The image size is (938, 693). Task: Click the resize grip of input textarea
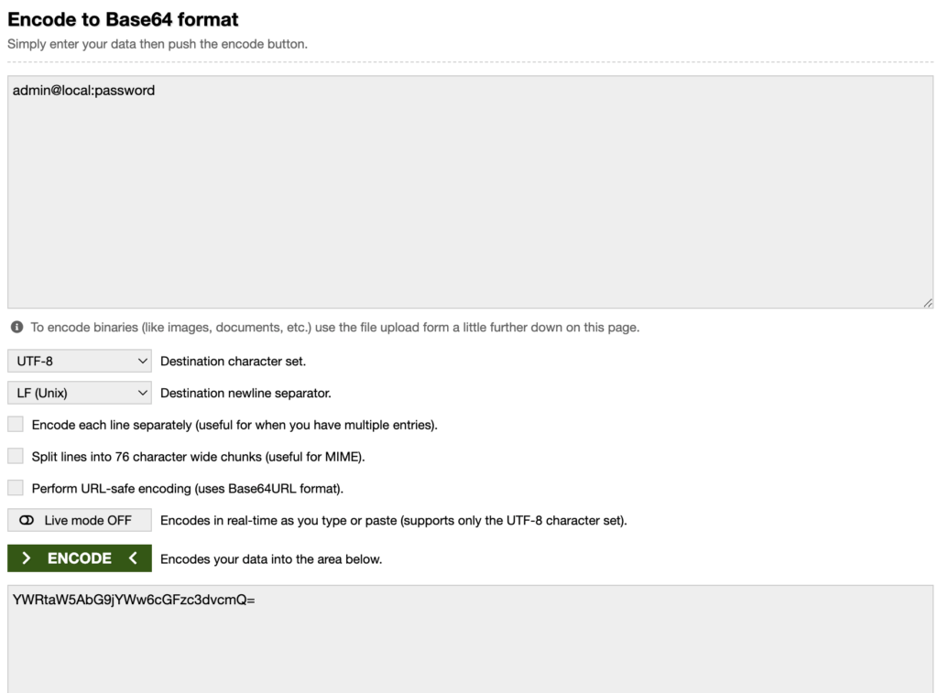click(x=928, y=303)
